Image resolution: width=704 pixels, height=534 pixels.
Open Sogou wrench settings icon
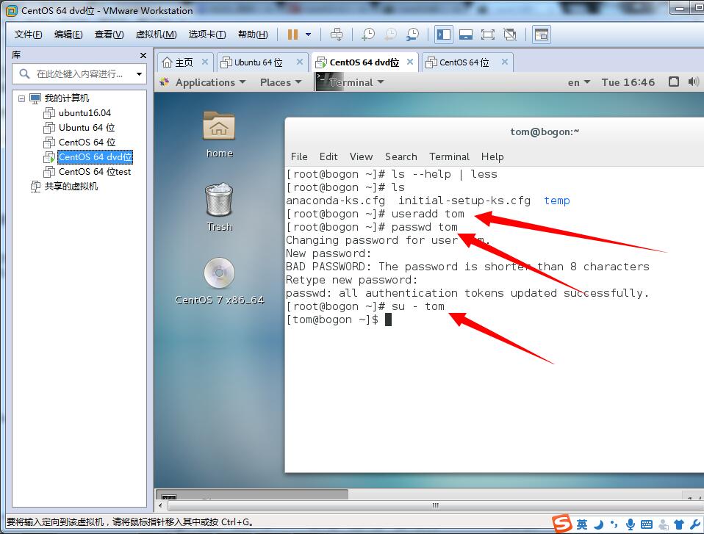(x=695, y=524)
